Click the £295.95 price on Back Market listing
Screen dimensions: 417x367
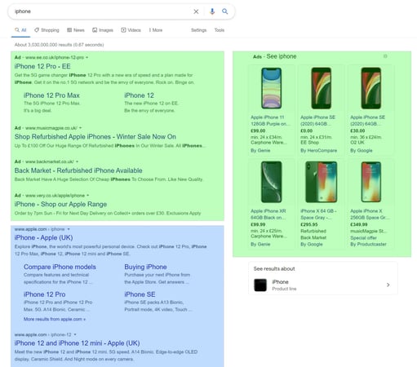[x=309, y=224]
